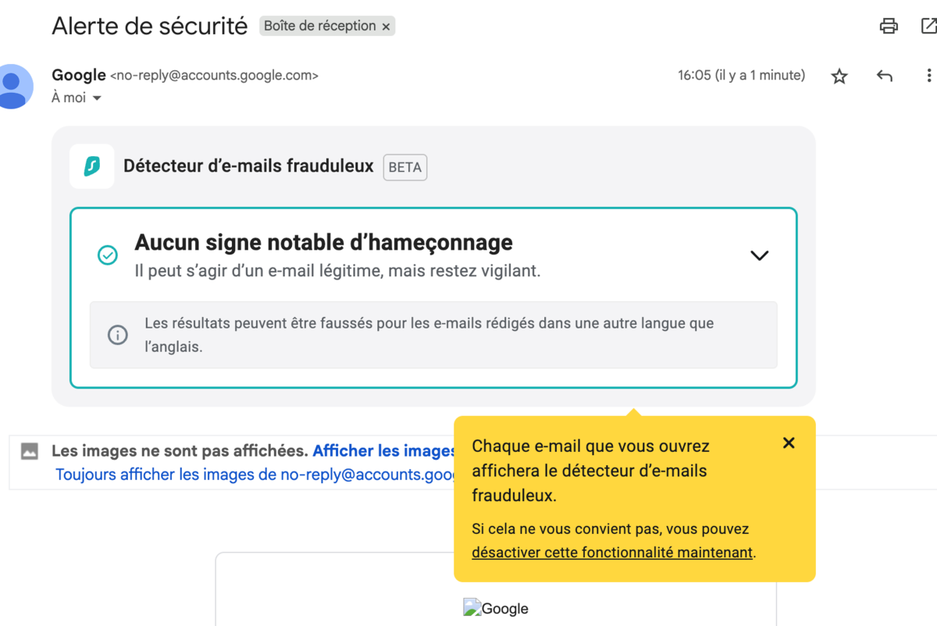This screenshot has width=937, height=626.
Task: Dismiss the yellow tooltip
Action: pyautogui.click(x=788, y=443)
